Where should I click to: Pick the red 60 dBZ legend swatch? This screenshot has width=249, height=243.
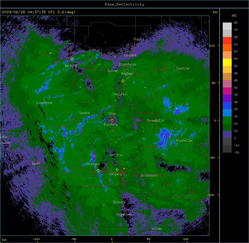227,40
